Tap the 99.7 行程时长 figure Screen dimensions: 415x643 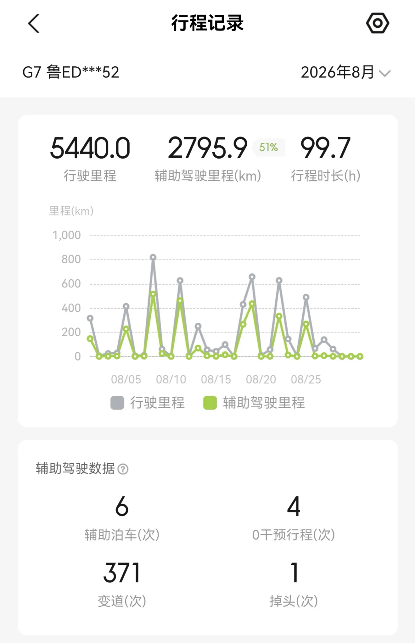[x=326, y=148]
